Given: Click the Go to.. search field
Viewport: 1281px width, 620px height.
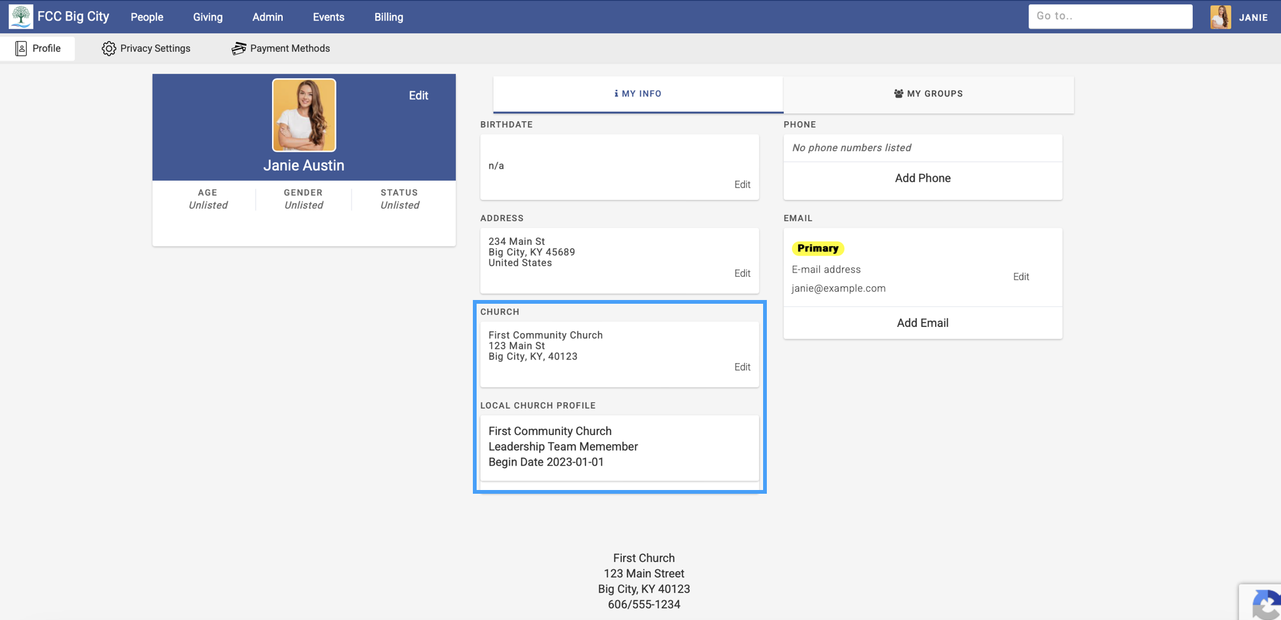Looking at the screenshot, I should 1110,16.
